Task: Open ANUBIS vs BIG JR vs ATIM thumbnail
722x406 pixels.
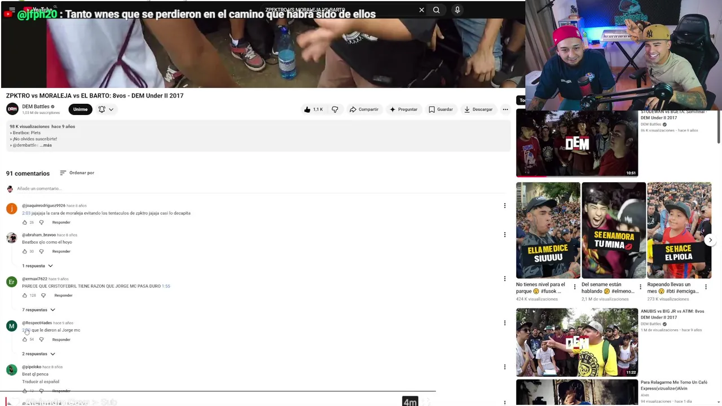Action: click(x=577, y=342)
